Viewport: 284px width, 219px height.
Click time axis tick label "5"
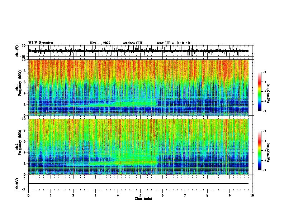[140, 195]
